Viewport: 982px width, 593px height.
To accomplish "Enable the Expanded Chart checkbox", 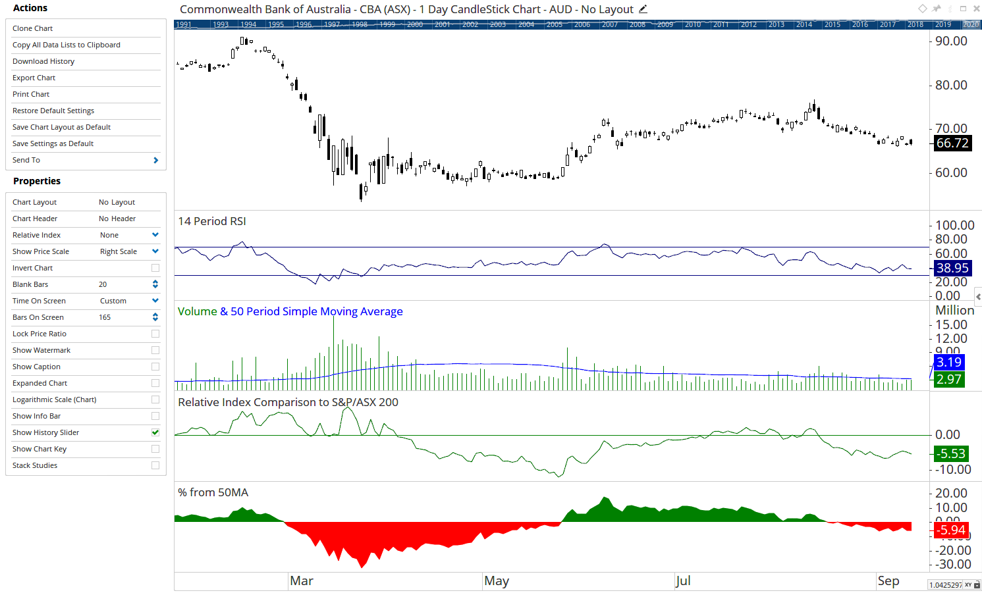I will pos(155,383).
